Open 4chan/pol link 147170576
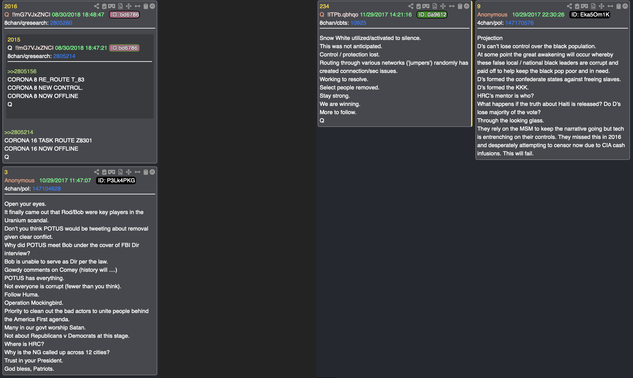 (519, 23)
